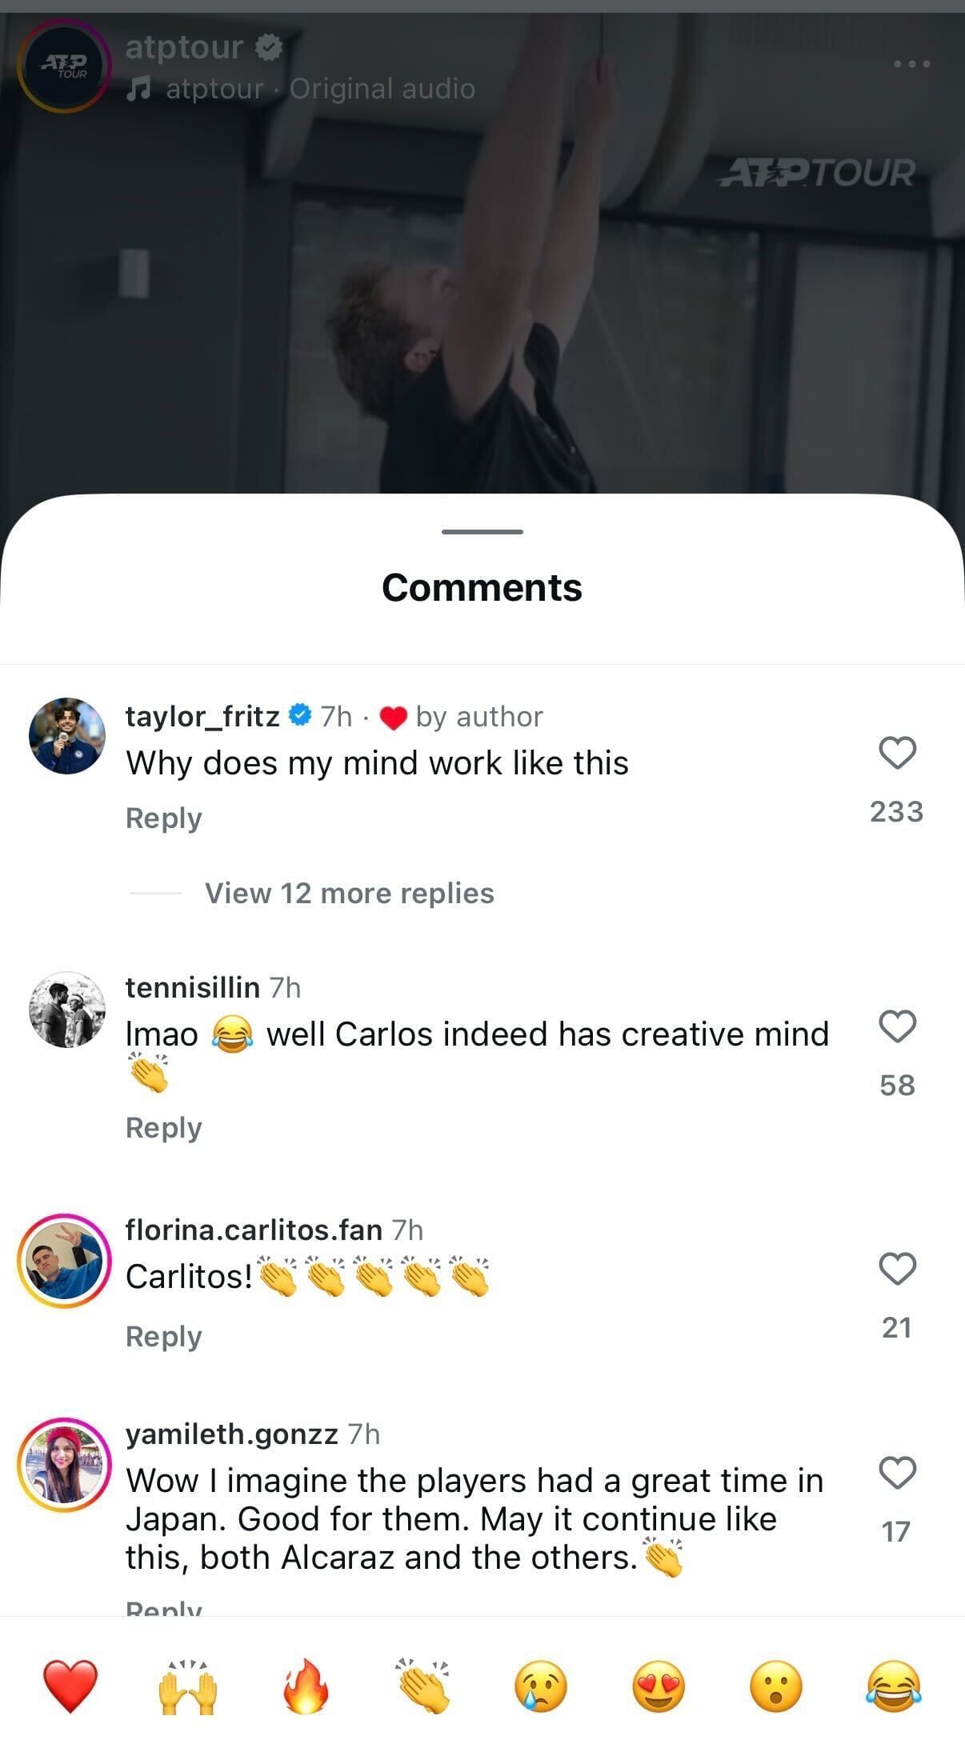Tap the Comments sheet drag handle
The height and width of the screenshot is (1748, 965).
click(x=482, y=532)
